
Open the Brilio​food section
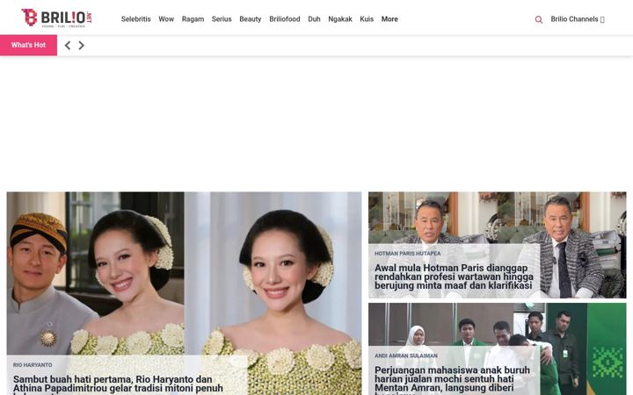[x=285, y=19]
